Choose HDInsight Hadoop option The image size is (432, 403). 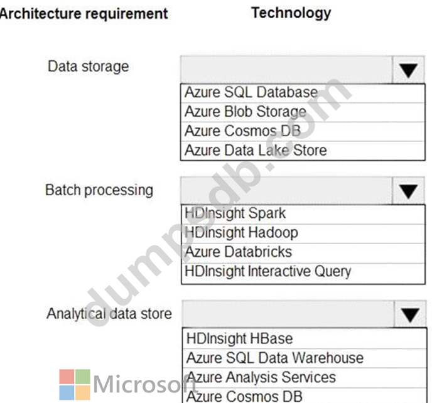click(x=242, y=233)
